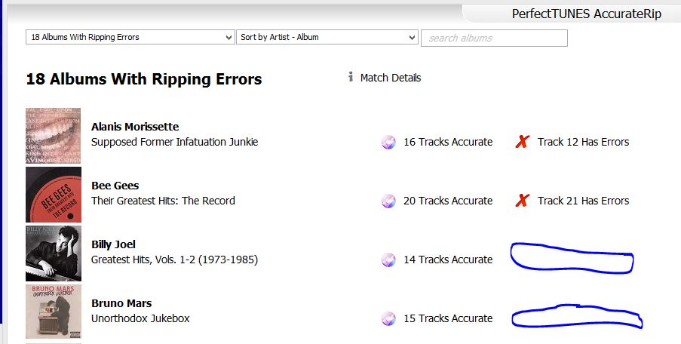Click Track 21 Has Errors text
The width and height of the screenshot is (681, 344).
(583, 201)
